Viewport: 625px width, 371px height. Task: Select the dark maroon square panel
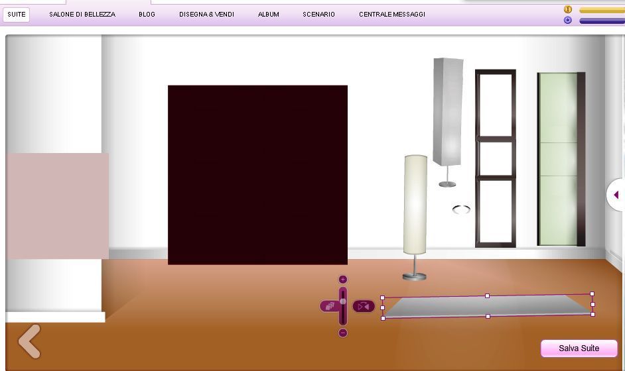click(x=257, y=175)
